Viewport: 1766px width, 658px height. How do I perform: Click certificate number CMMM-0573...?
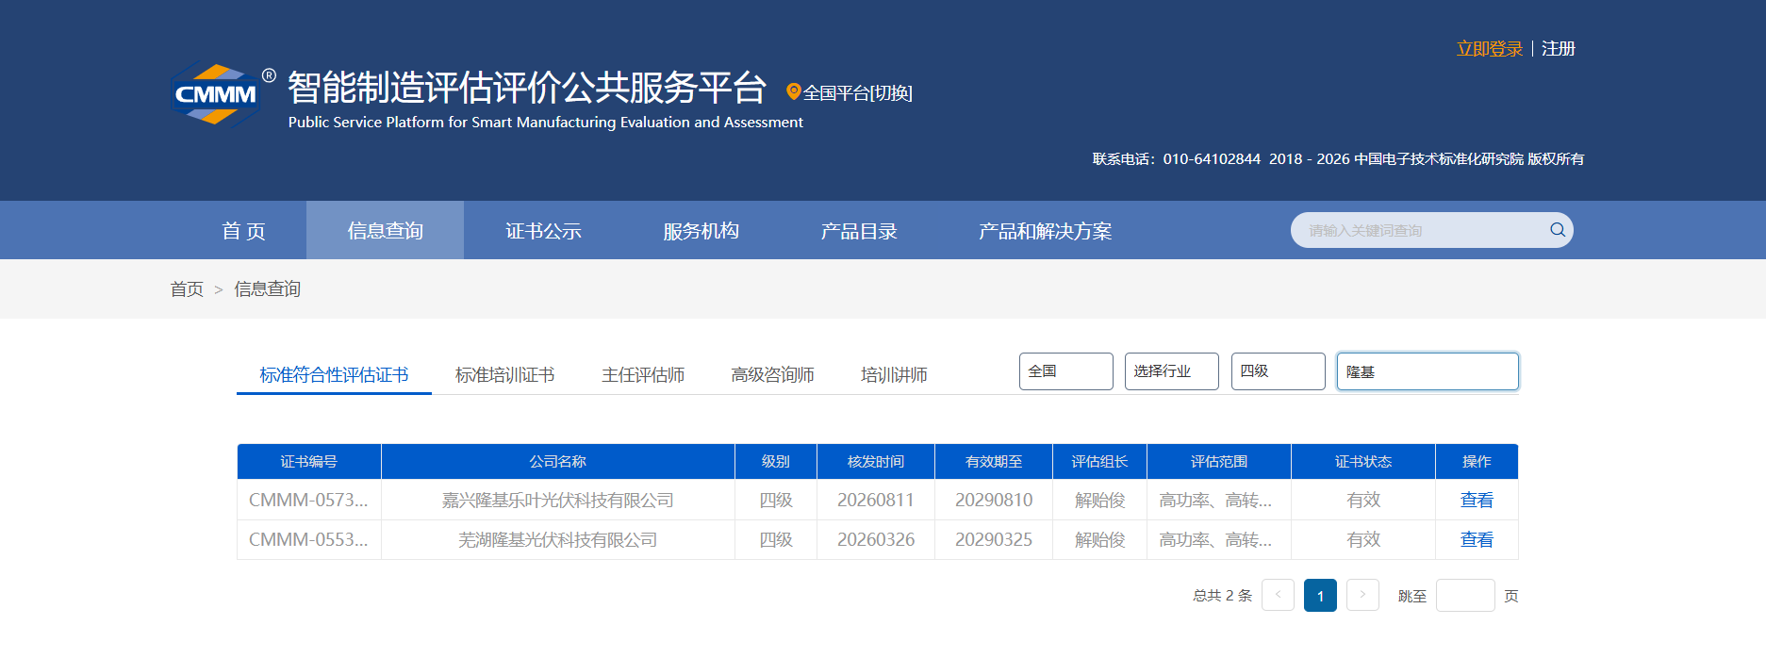308,500
